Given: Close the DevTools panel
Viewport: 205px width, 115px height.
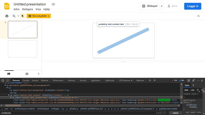Looking at the screenshot, I should 202,80.
